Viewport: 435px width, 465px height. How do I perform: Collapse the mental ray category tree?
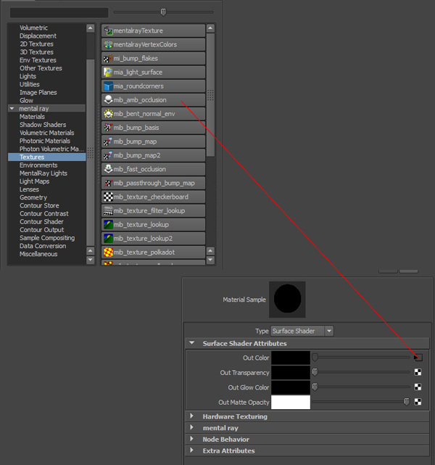click(12, 109)
